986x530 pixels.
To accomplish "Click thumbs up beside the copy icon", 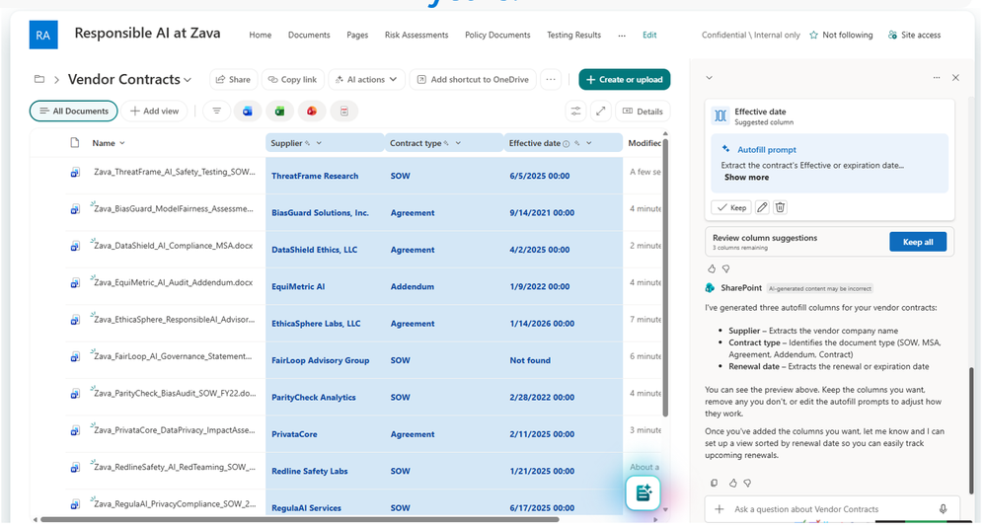I will [x=732, y=483].
